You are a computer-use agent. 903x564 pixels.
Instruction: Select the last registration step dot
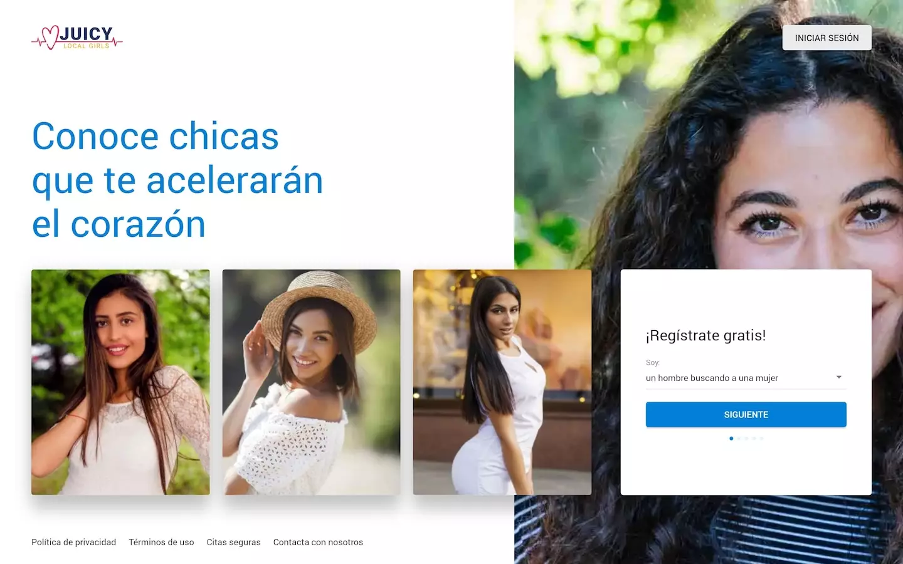tap(761, 439)
